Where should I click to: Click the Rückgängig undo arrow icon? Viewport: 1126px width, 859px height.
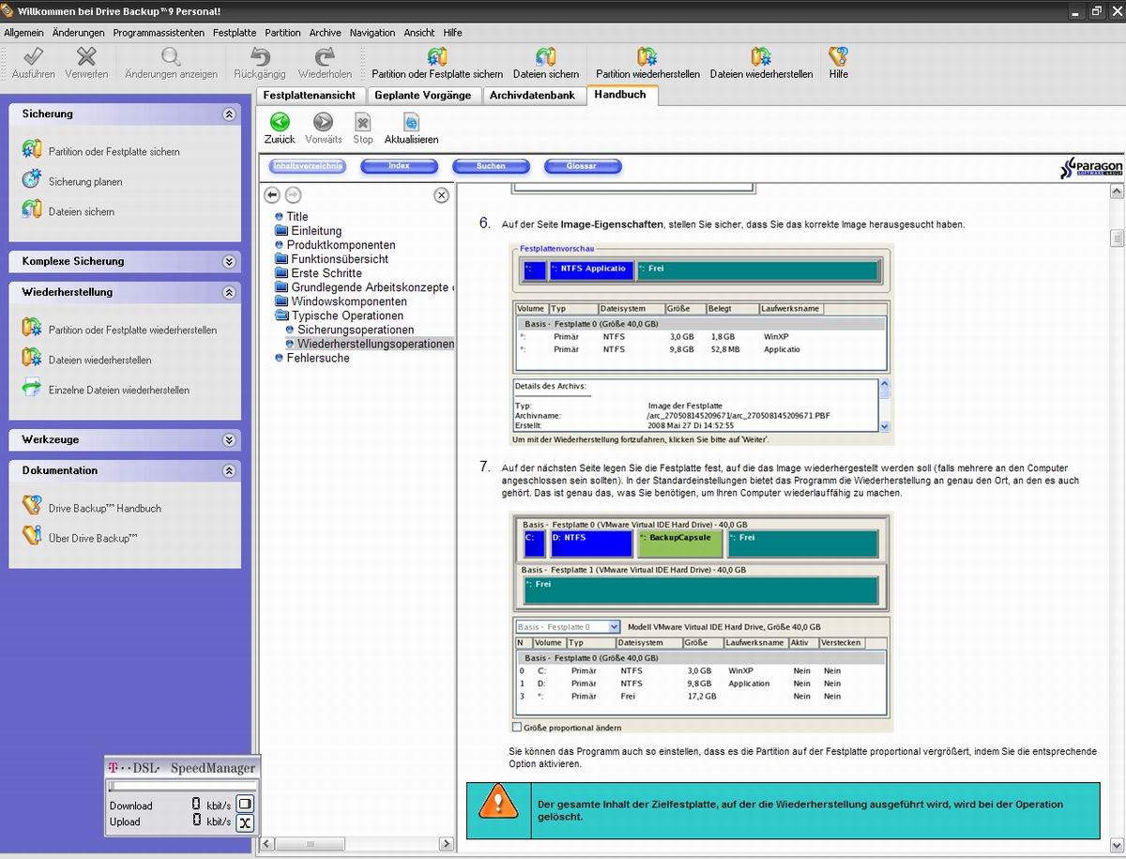coord(260,56)
